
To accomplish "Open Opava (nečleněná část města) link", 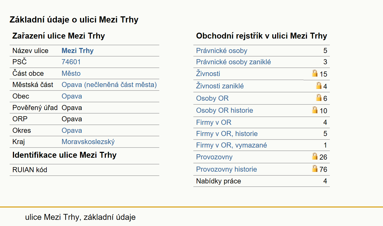I will (x=109, y=85).
